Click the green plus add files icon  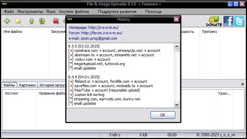[x=7, y=21]
